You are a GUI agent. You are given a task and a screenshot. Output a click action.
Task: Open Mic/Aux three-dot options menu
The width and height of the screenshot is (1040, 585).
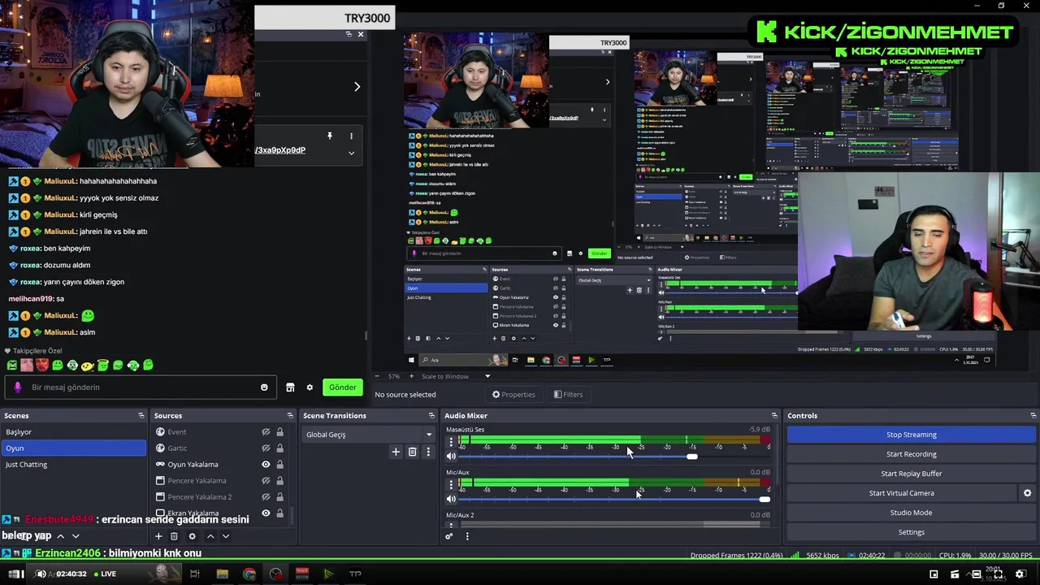(451, 484)
